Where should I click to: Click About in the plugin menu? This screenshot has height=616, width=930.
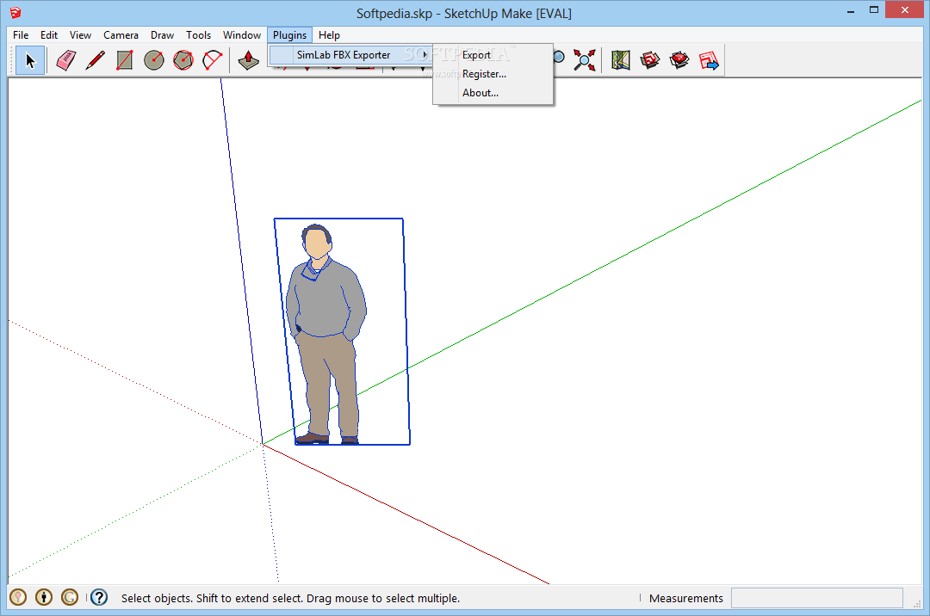(x=480, y=92)
